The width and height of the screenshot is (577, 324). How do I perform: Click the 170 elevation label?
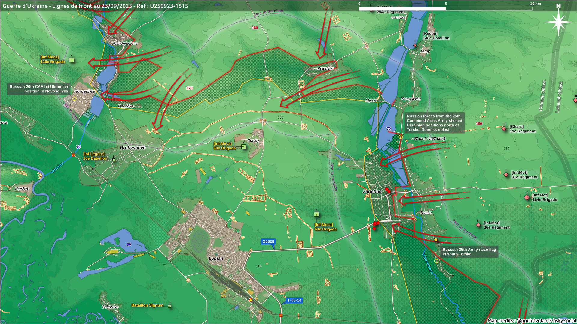point(189,88)
